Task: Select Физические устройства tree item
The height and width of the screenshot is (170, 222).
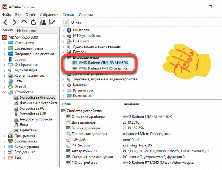Action: click(x=38, y=103)
